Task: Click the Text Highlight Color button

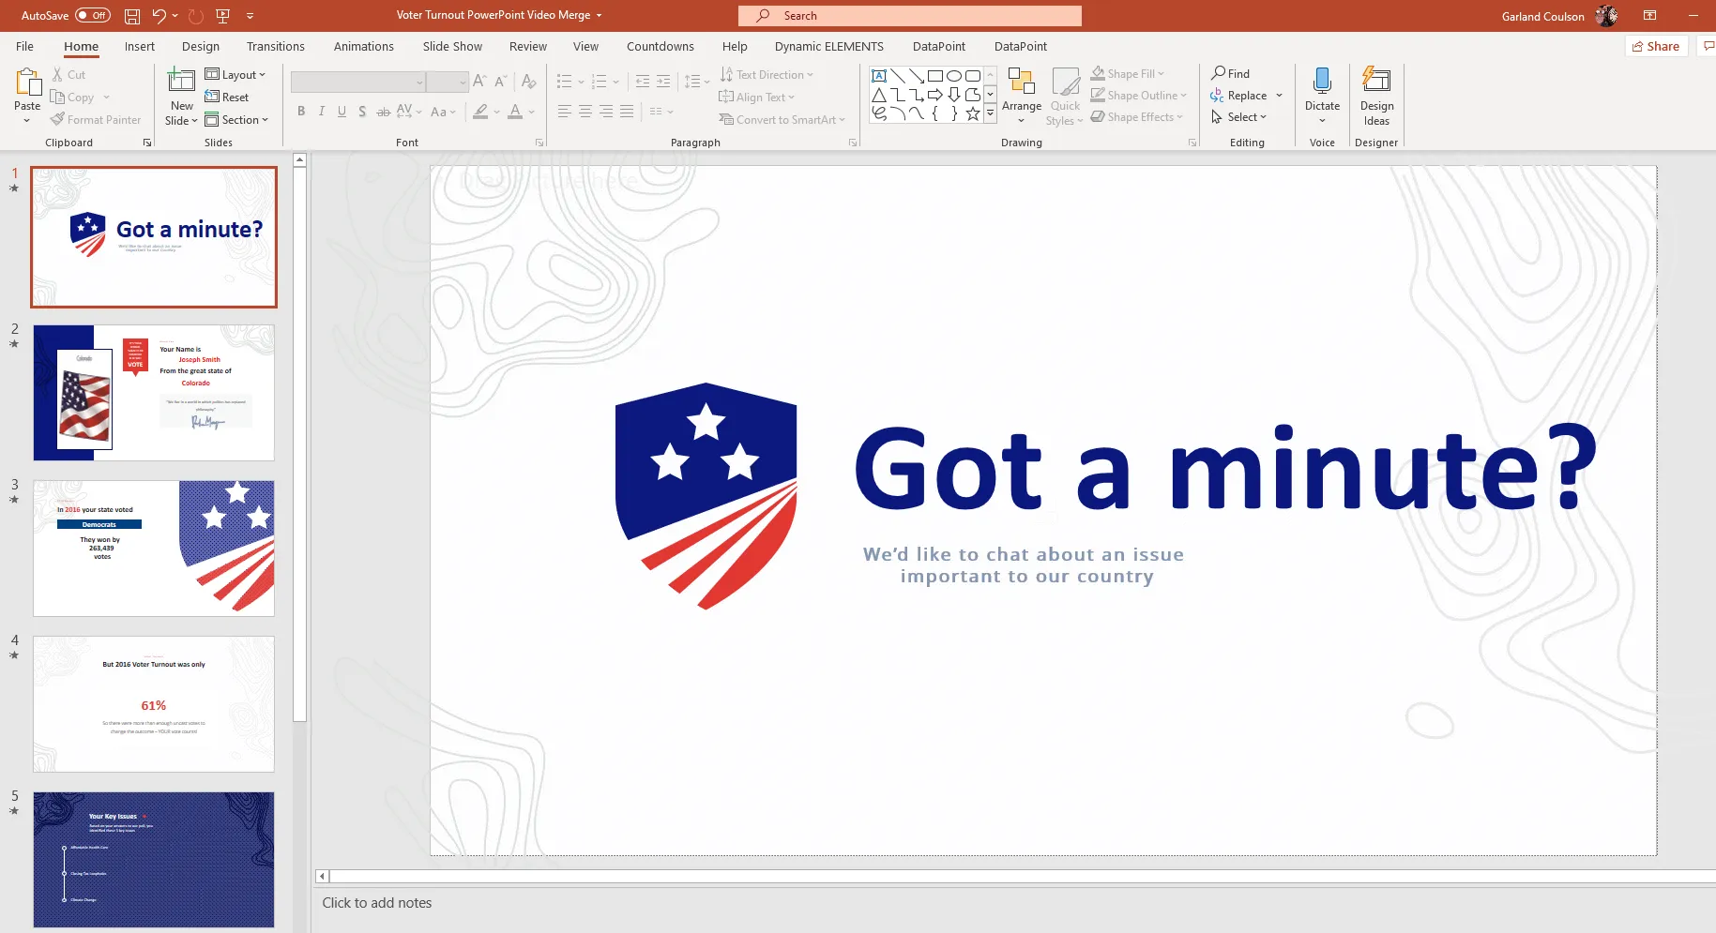Action: 480,112
